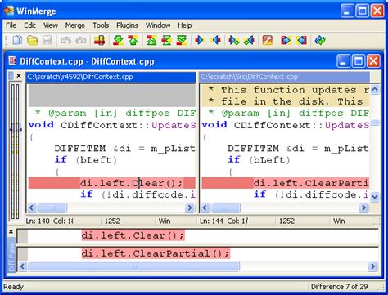Open the options wrench icon
This screenshot has width=388, height=295.
pyautogui.click(x=267, y=41)
